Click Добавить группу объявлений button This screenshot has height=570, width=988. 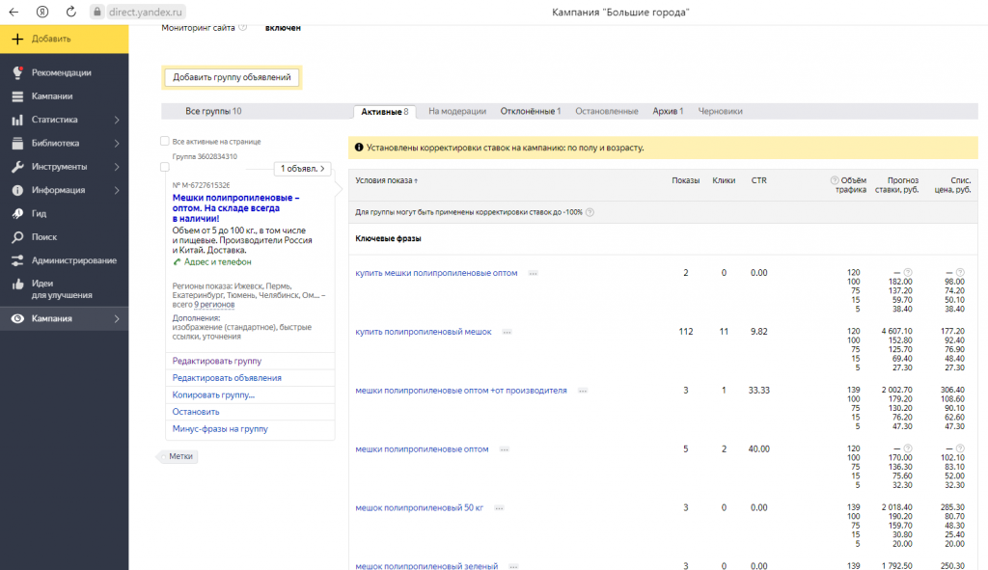pyautogui.click(x=232, y=77)
